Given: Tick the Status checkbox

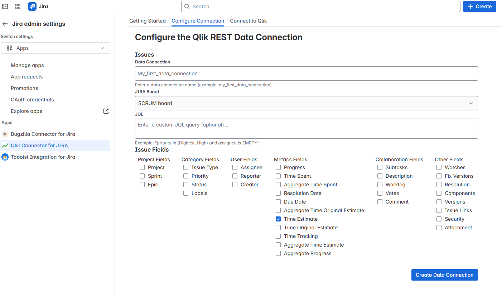Looking at the screenshot, I should click(186, 185).
